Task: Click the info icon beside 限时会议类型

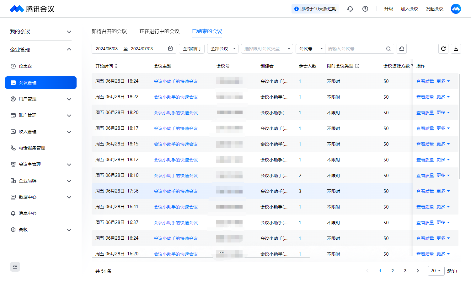Action: [x=357, y=66]
